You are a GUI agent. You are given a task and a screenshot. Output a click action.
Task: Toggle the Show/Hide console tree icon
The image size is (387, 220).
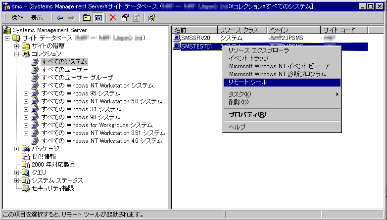click(98, 18)
